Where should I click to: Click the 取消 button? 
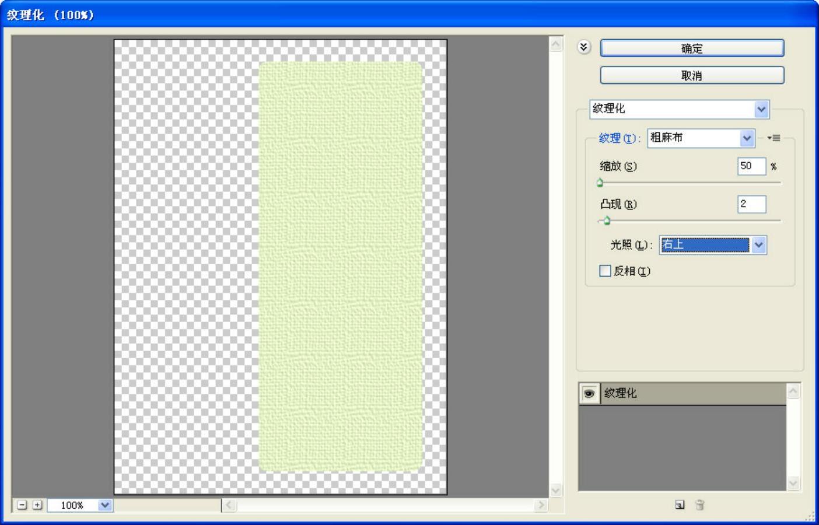692,75
